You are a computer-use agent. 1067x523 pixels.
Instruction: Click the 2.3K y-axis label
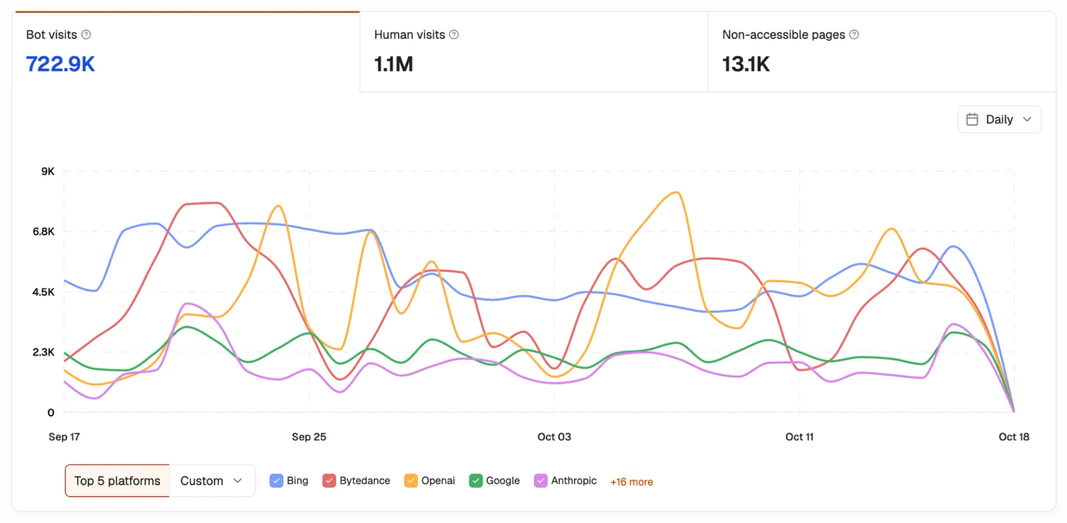tap(43, 352)
